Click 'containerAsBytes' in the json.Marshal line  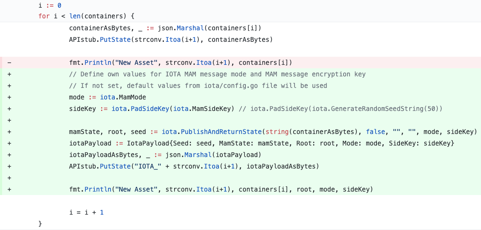point(100,28)
